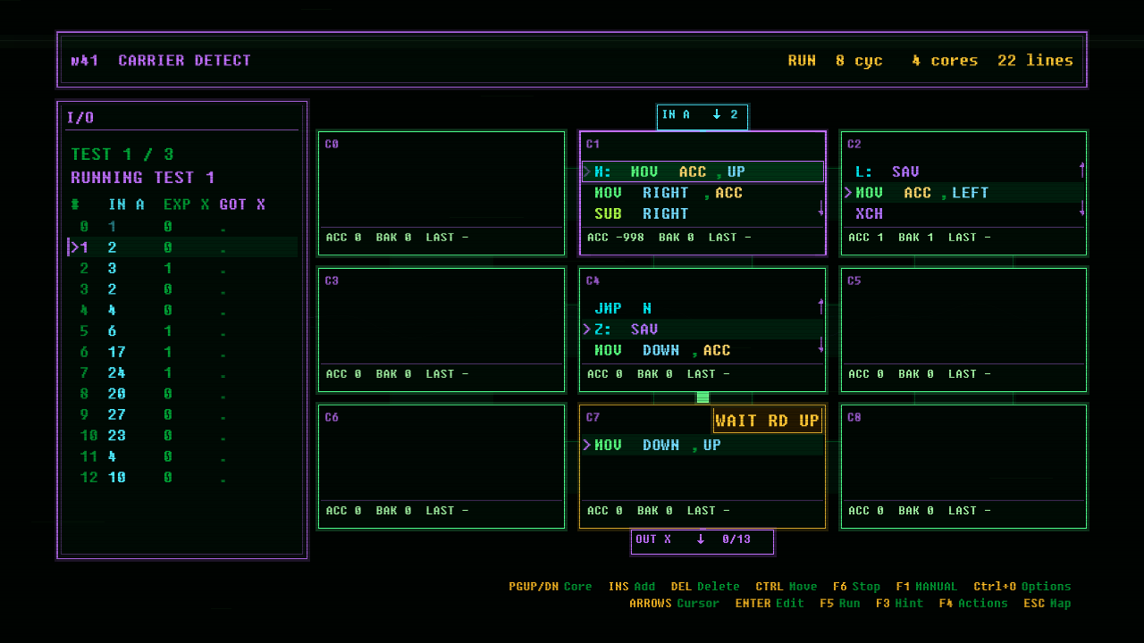Click the 'Z: SAV' line in C4
This screenshot has height=643, width=1144.
(x=702, y=330)
